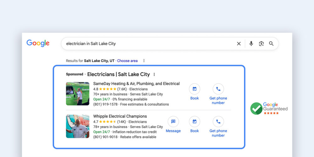The height and width of the screenshot is (157, 314).
Task: Clear the search query with X icon
Action: click(239, 44)
